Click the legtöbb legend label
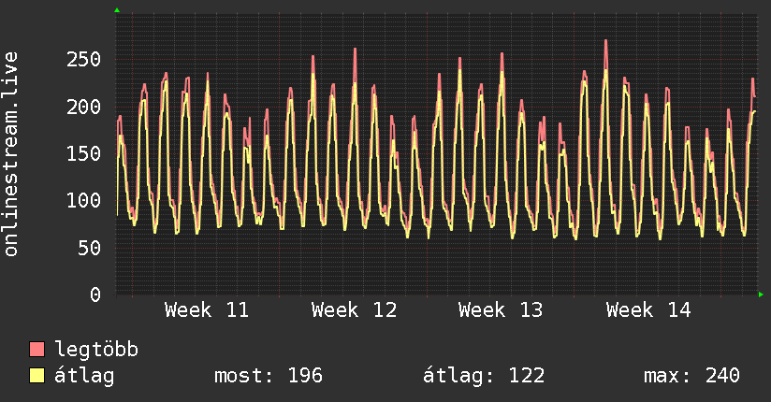 coord(96,350)
